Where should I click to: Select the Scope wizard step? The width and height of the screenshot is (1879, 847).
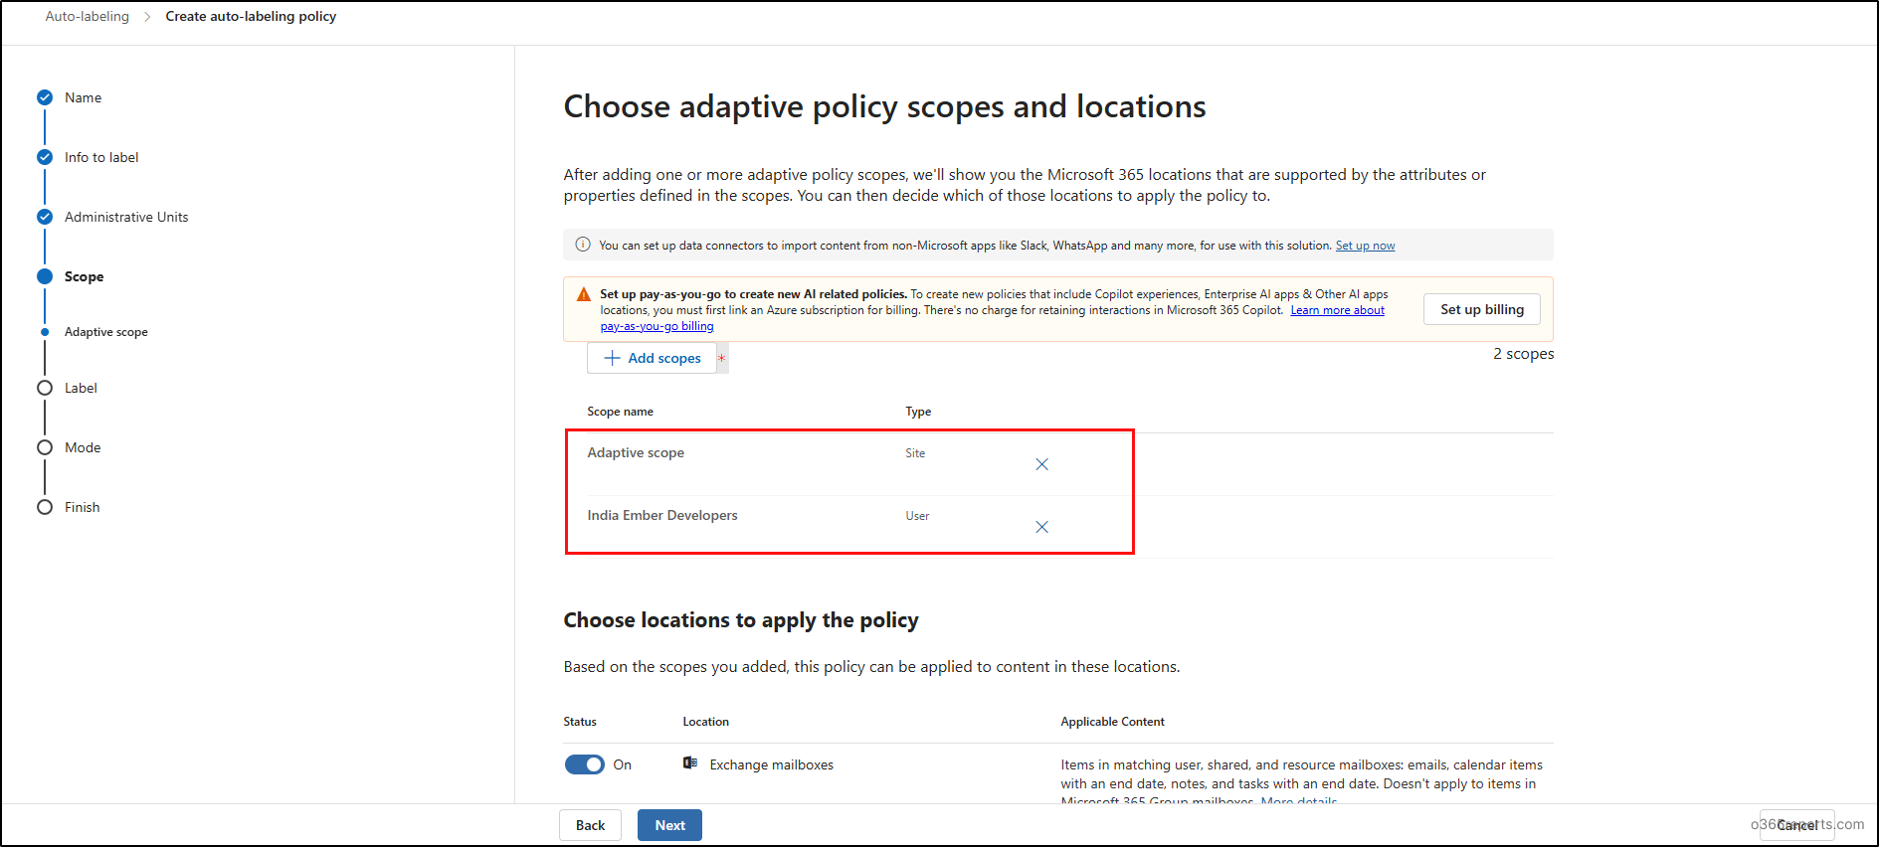tap(85, 276)
